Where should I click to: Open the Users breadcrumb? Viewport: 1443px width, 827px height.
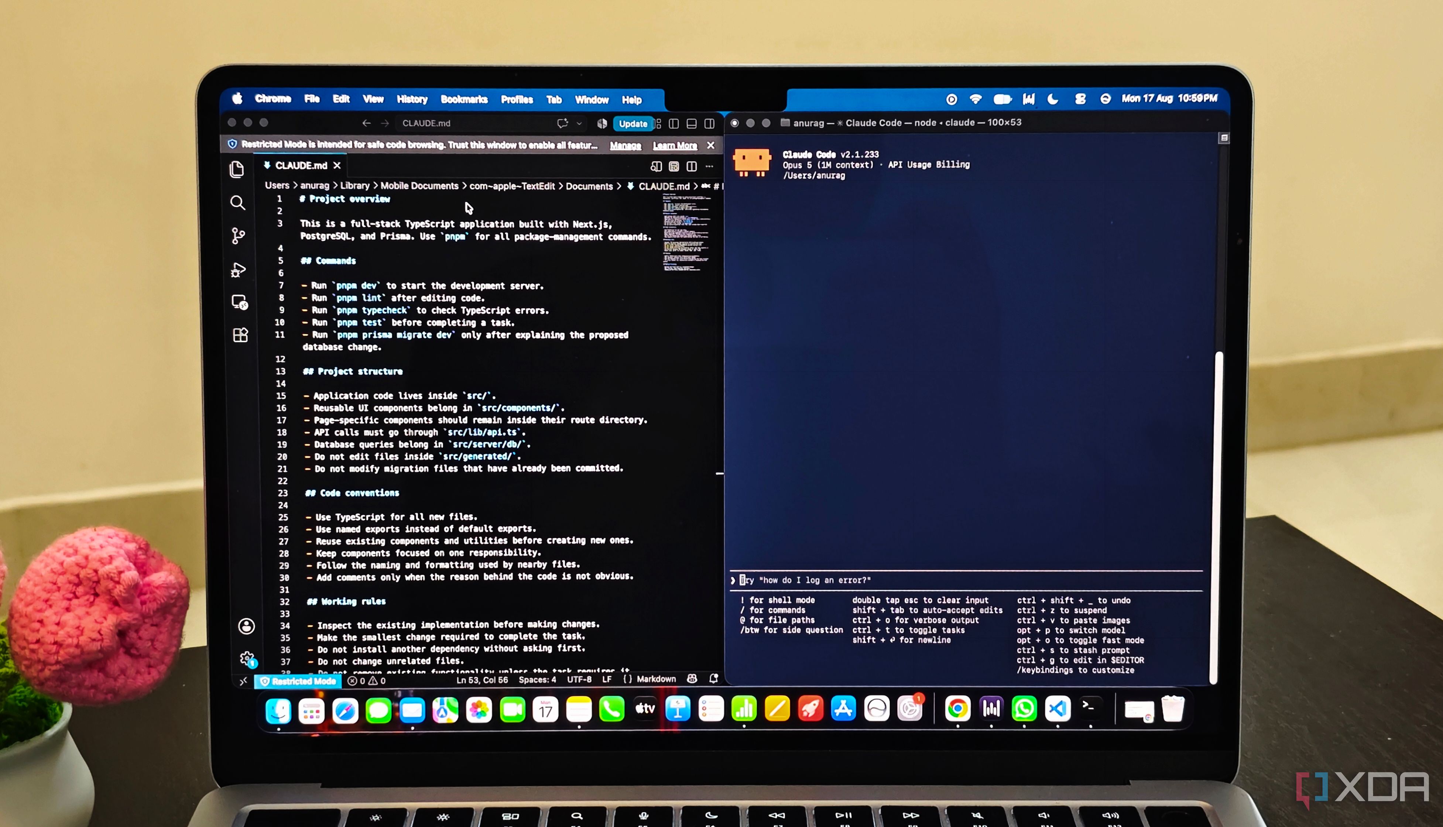click(277, 185)
